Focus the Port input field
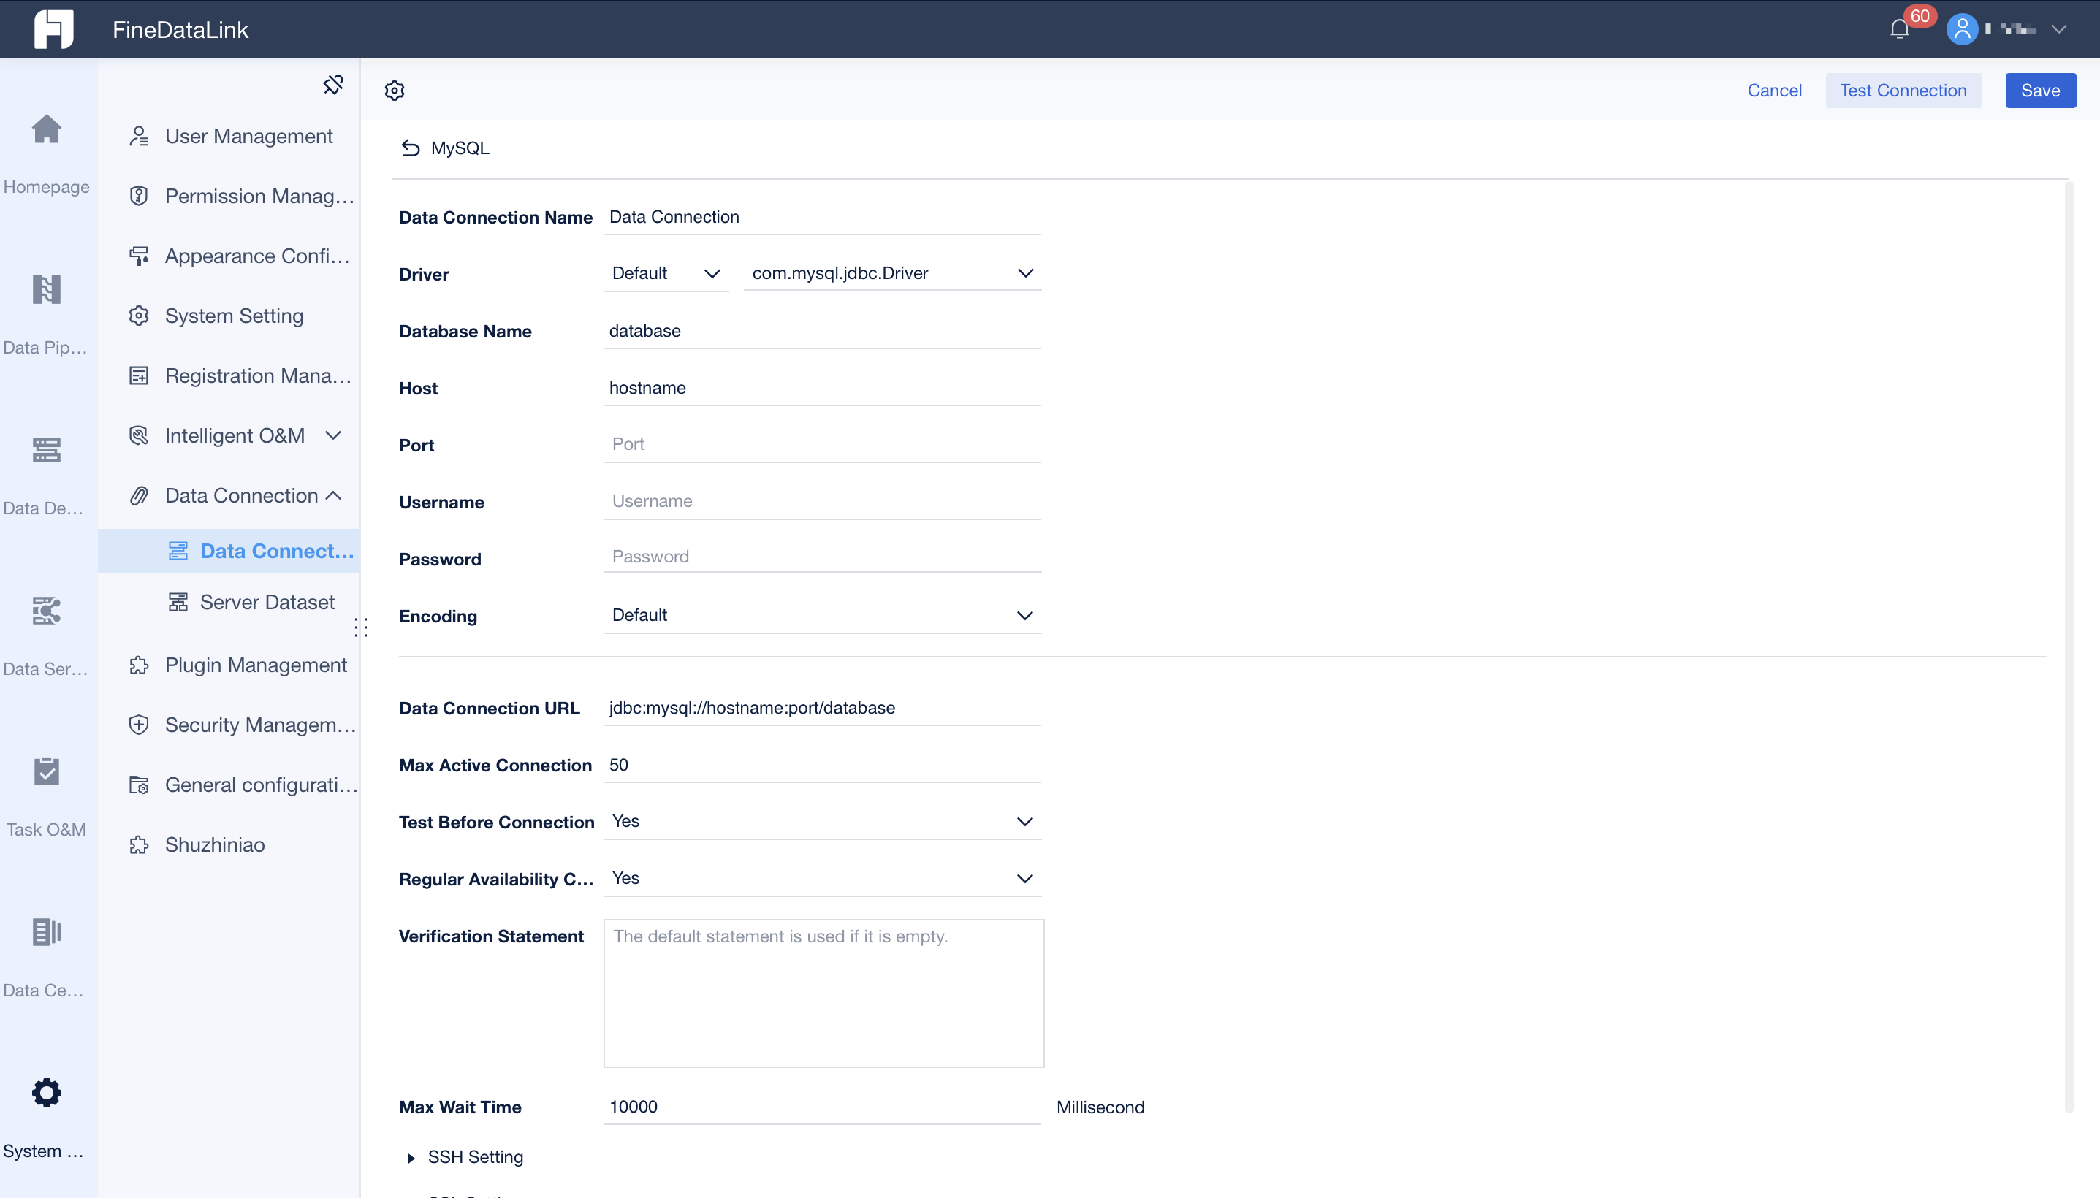2100x1198 pixels. click(821, 444)
